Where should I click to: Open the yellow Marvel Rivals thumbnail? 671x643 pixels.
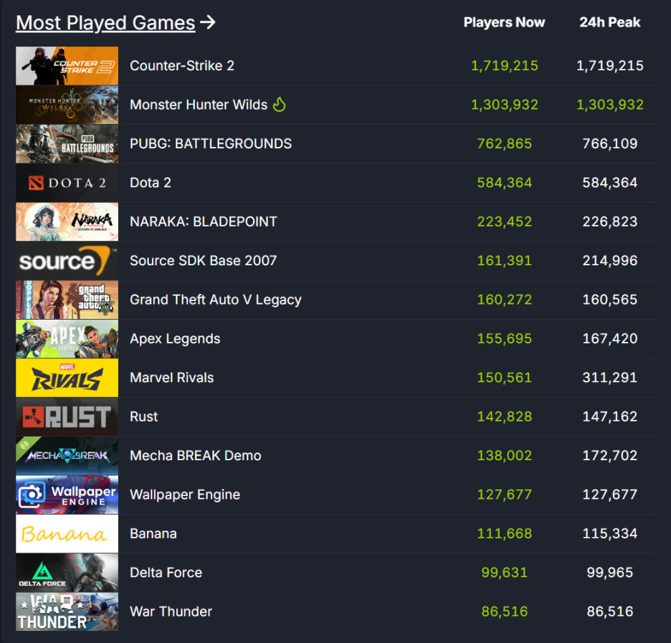tap(67, 378)
